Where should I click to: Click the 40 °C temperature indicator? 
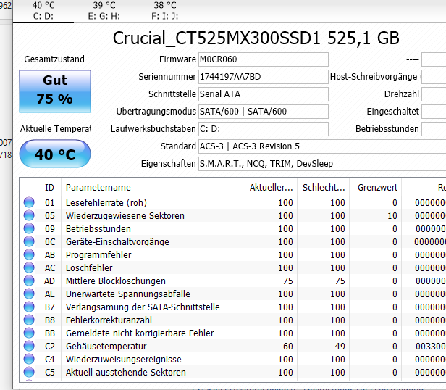[55, 154]
